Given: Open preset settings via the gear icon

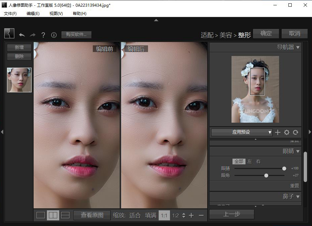Looking at the screenshot, I should pos(287,132).
